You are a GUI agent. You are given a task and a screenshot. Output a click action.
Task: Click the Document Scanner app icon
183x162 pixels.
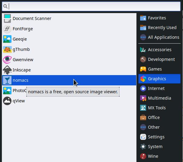click(7, 18)
